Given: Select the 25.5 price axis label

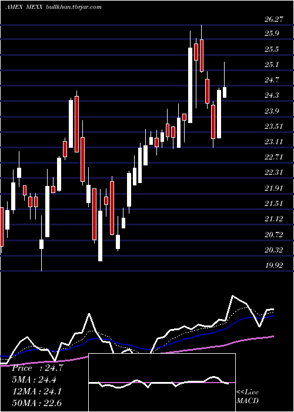Looking at the screenshot, I should point(272,49).
